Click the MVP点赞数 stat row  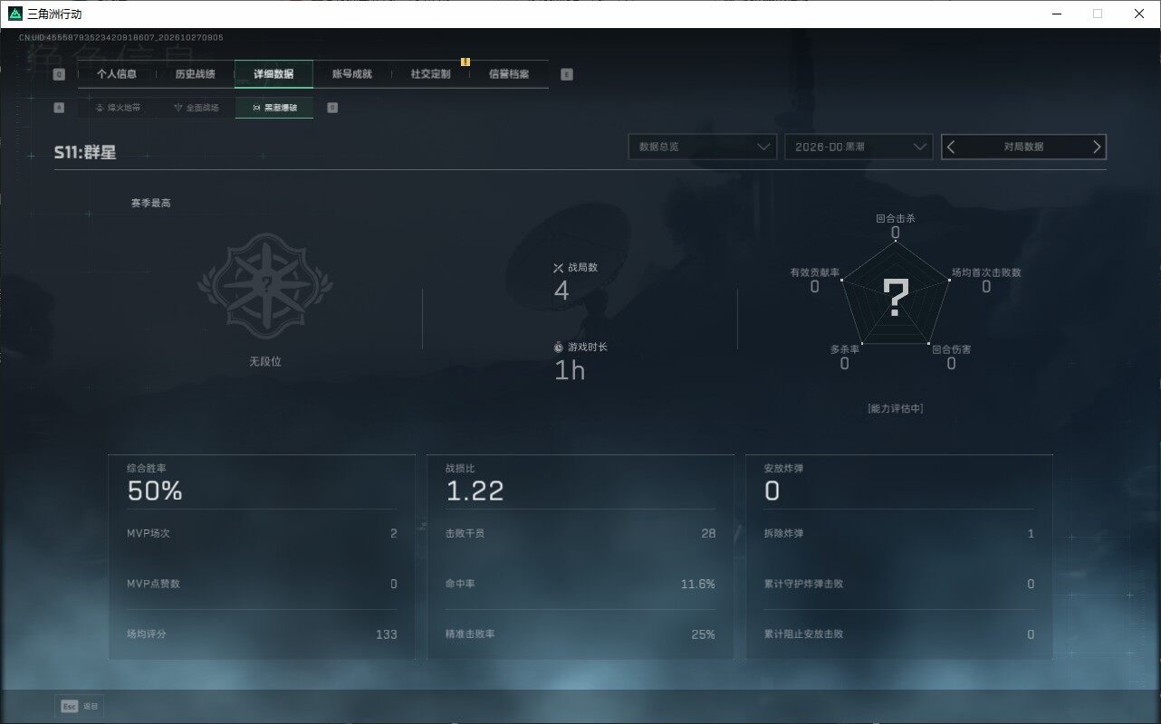tap(262, 584)
